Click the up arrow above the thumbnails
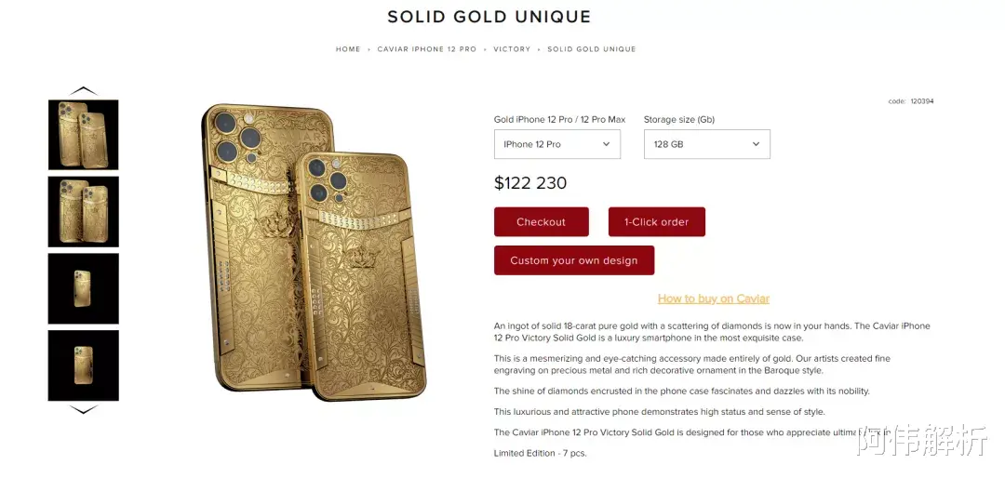The width and height of the screenshot is (1005, 478). click(84, 91)
